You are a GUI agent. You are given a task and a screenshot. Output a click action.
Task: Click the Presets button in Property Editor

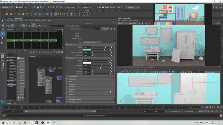coord(105,29)
